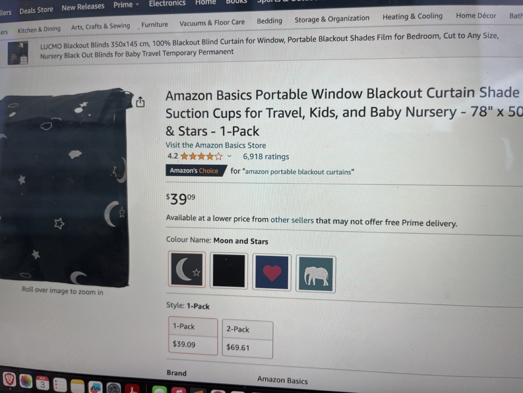Viewport: 523px width, 393px height.
Task: Choose the red heart colour swatch
Action: [x=272, y=272]
